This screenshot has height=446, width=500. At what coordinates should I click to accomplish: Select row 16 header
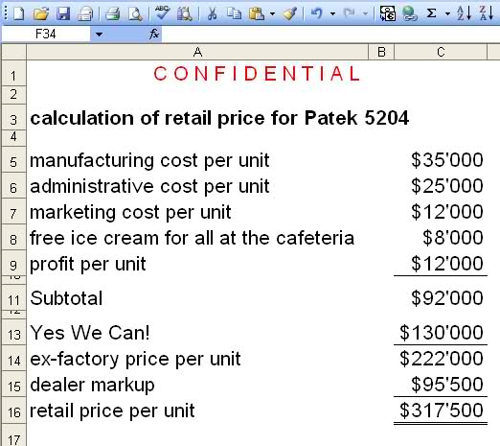pos(13,411)
